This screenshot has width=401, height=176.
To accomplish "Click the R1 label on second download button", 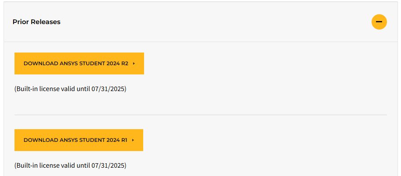I will [124, 140].
